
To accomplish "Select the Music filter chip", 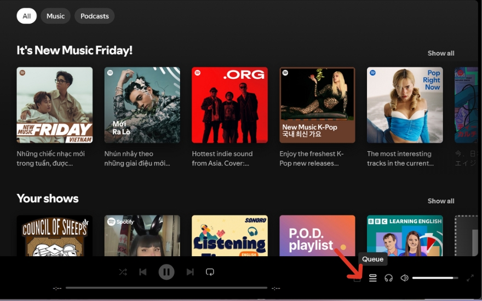I will 56,16.
